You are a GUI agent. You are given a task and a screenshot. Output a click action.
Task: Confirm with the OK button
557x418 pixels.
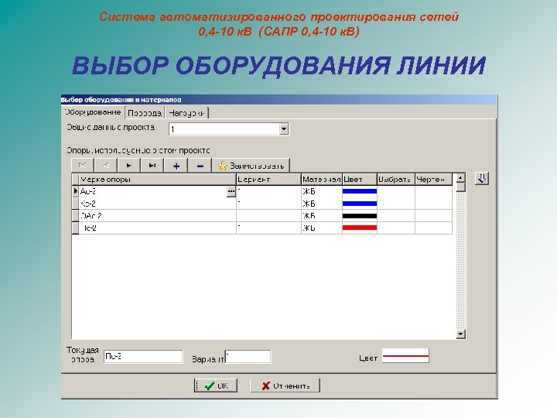coord(216,385)
